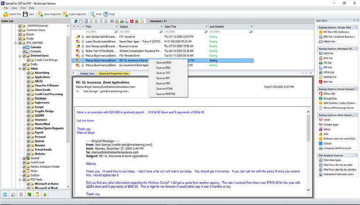360x205 pixels.
Task: Click the PST file (MS Outlook) icon
Action: pos(320,31)
